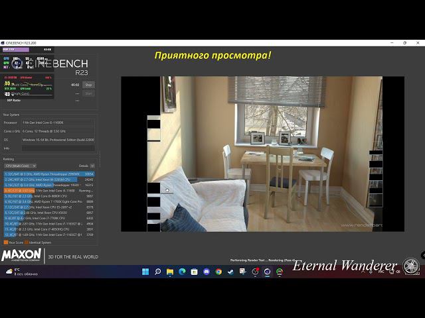Image resolution: width=425 pixels, height=318 pixels.
Task: Select Intel Xeon E5-2697 v2 ranking row
Action: coord(49,207)
